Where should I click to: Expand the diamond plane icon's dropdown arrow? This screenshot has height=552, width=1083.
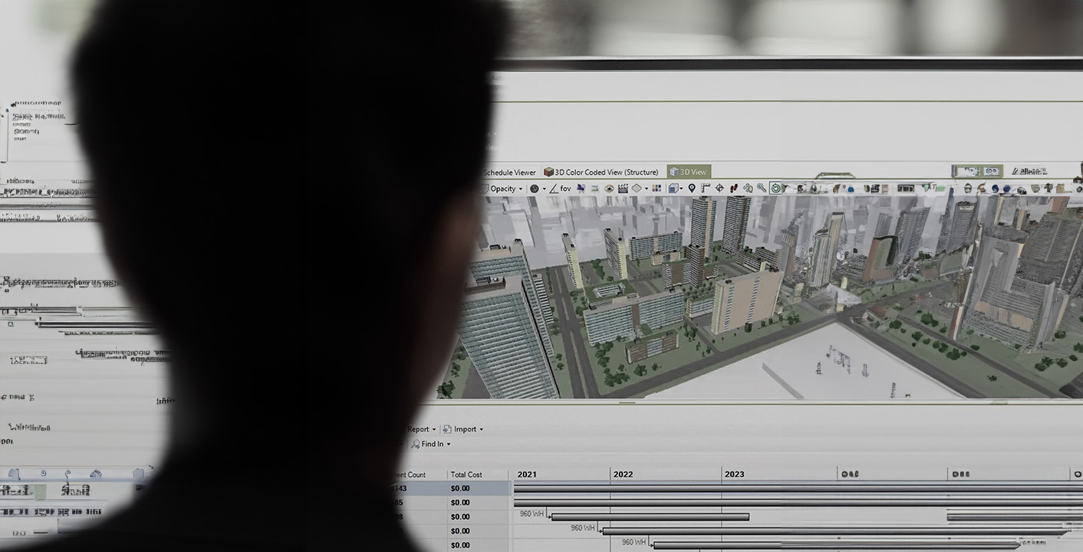(x=647, y=189)
